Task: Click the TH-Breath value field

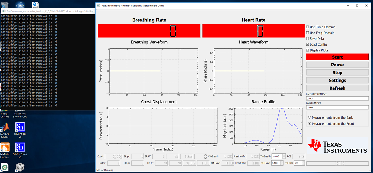Action: coord(277,156)
